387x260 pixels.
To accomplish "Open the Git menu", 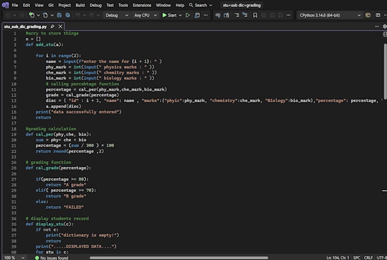I will 51,5.
